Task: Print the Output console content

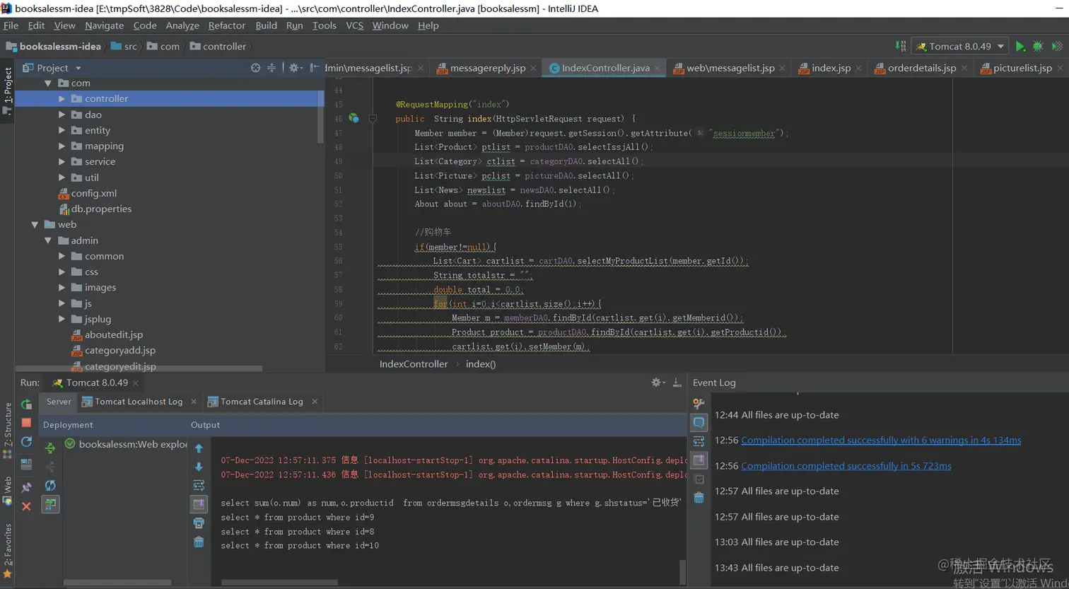Action: (x=199, y=523)
